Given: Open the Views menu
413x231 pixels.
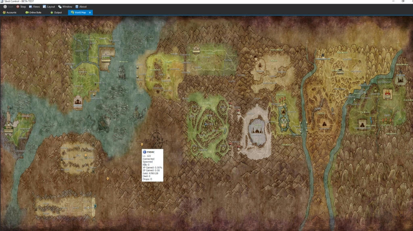Looking at the screenshot, I should [34, 6].
